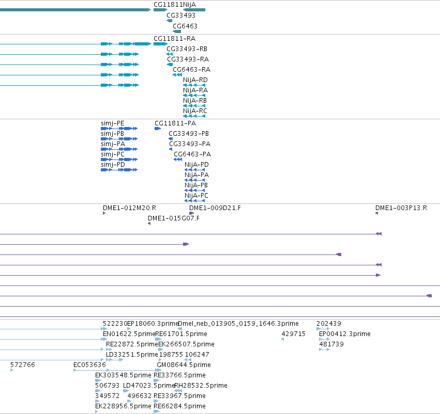Click the EN01622.5prime EST label
The height and width of the screenshot is (414, 440).
coord(129,334)
